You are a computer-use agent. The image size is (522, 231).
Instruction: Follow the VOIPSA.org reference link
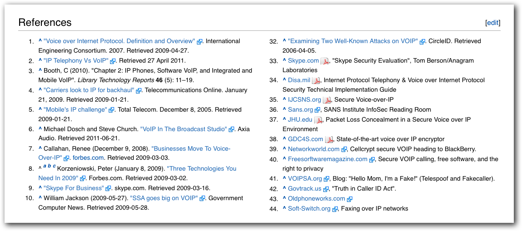click(x=305, y=178)
